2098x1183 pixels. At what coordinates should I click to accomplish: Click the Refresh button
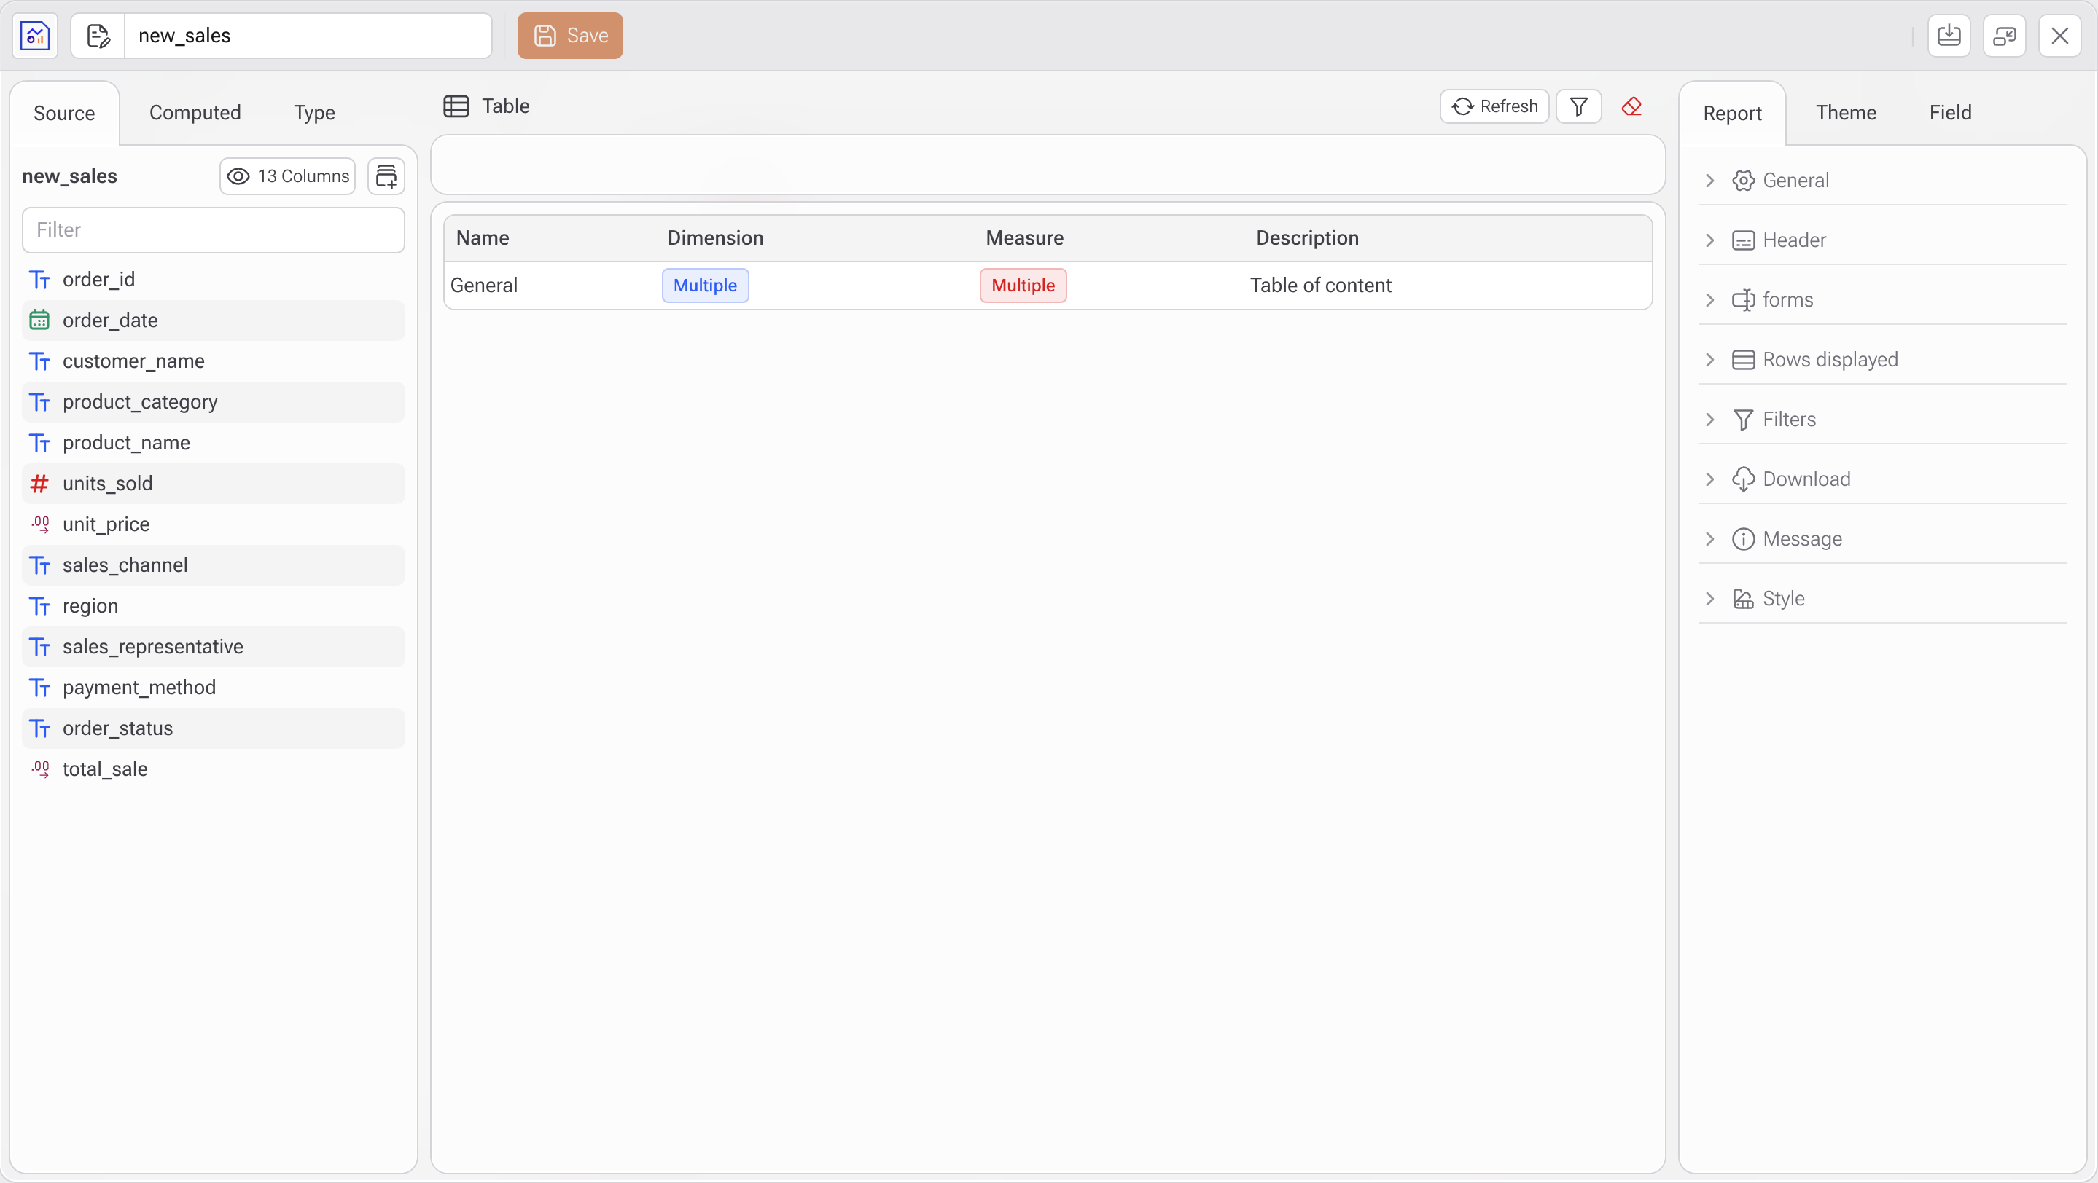tap(1494, 106)
